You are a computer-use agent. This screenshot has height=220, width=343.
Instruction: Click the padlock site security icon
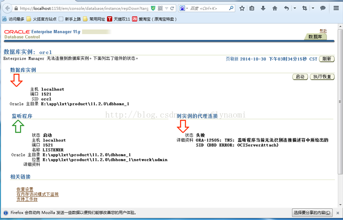click(16, 9)
